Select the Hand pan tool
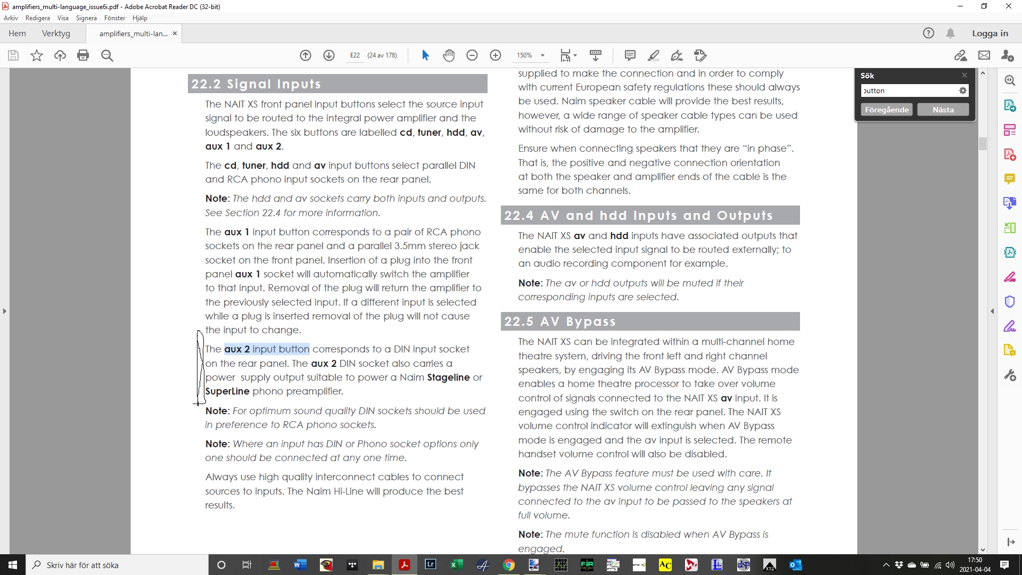1022x575 pixels. tap(449, 55)
